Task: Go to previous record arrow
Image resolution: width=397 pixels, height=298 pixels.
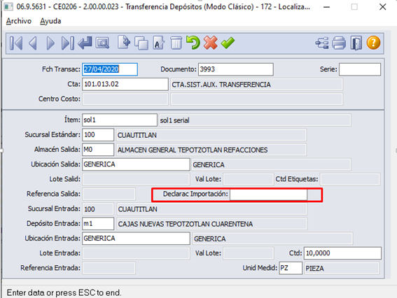Action: point(33,43)
